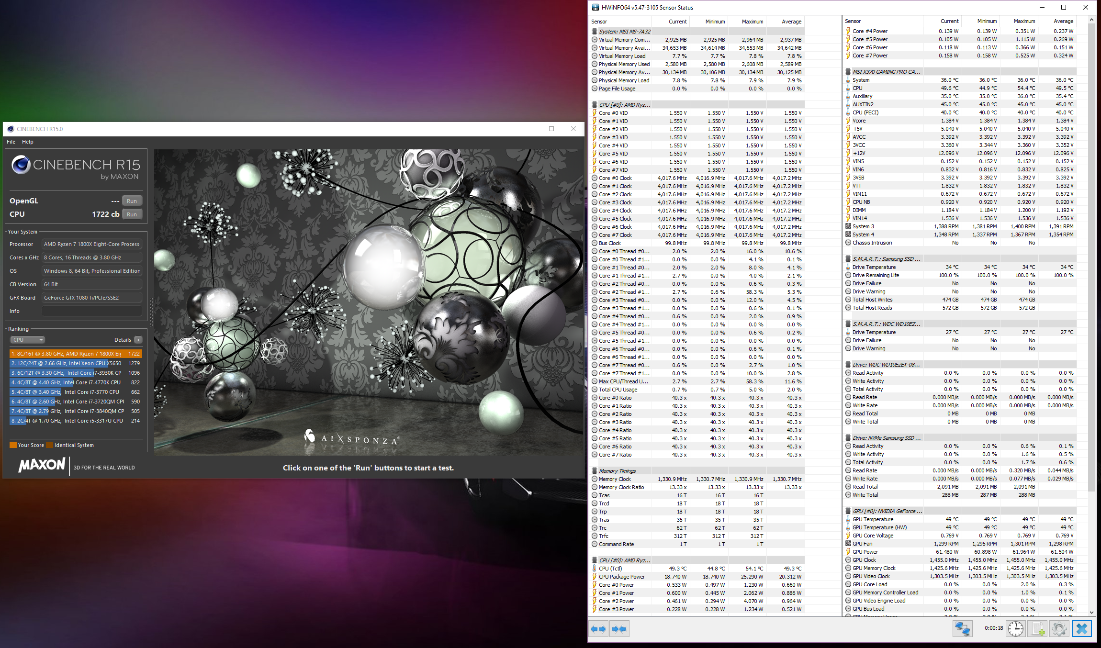Select the 'CPU (Tctl)' temperature sensor row
Image resolution: width=1101 pixels, height=648 pixels.
click(698, 569)
